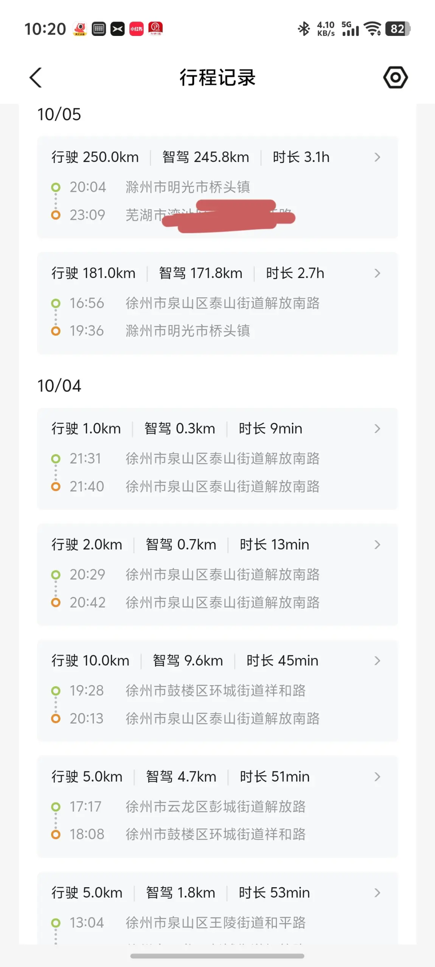Image resolution: width=435 pixels, height=967 pixels.
Task: Expand the 181.0km trip chevron
Action: coord(377,273)
